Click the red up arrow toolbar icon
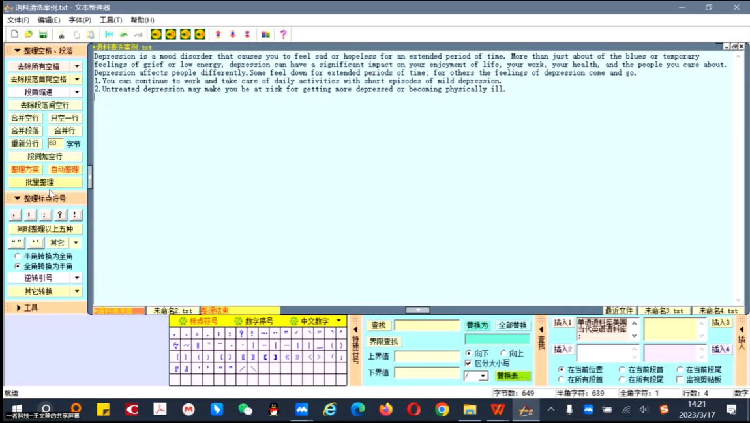The width and height of the screenshot is (750, 423). (218, 35)
